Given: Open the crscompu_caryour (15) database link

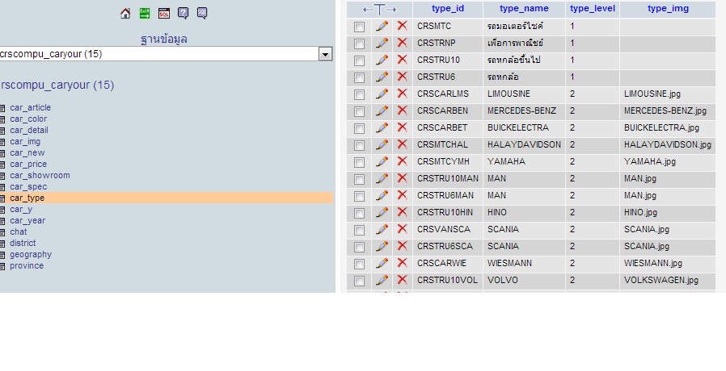Looking at the screenshot, I should coord(57,85).
